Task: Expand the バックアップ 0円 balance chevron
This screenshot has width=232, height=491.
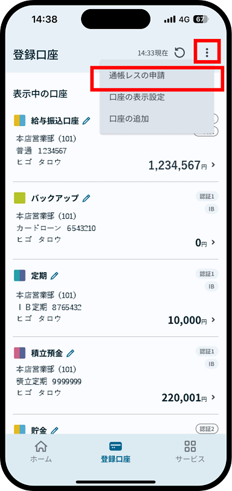Action: [x=213, y=242]
